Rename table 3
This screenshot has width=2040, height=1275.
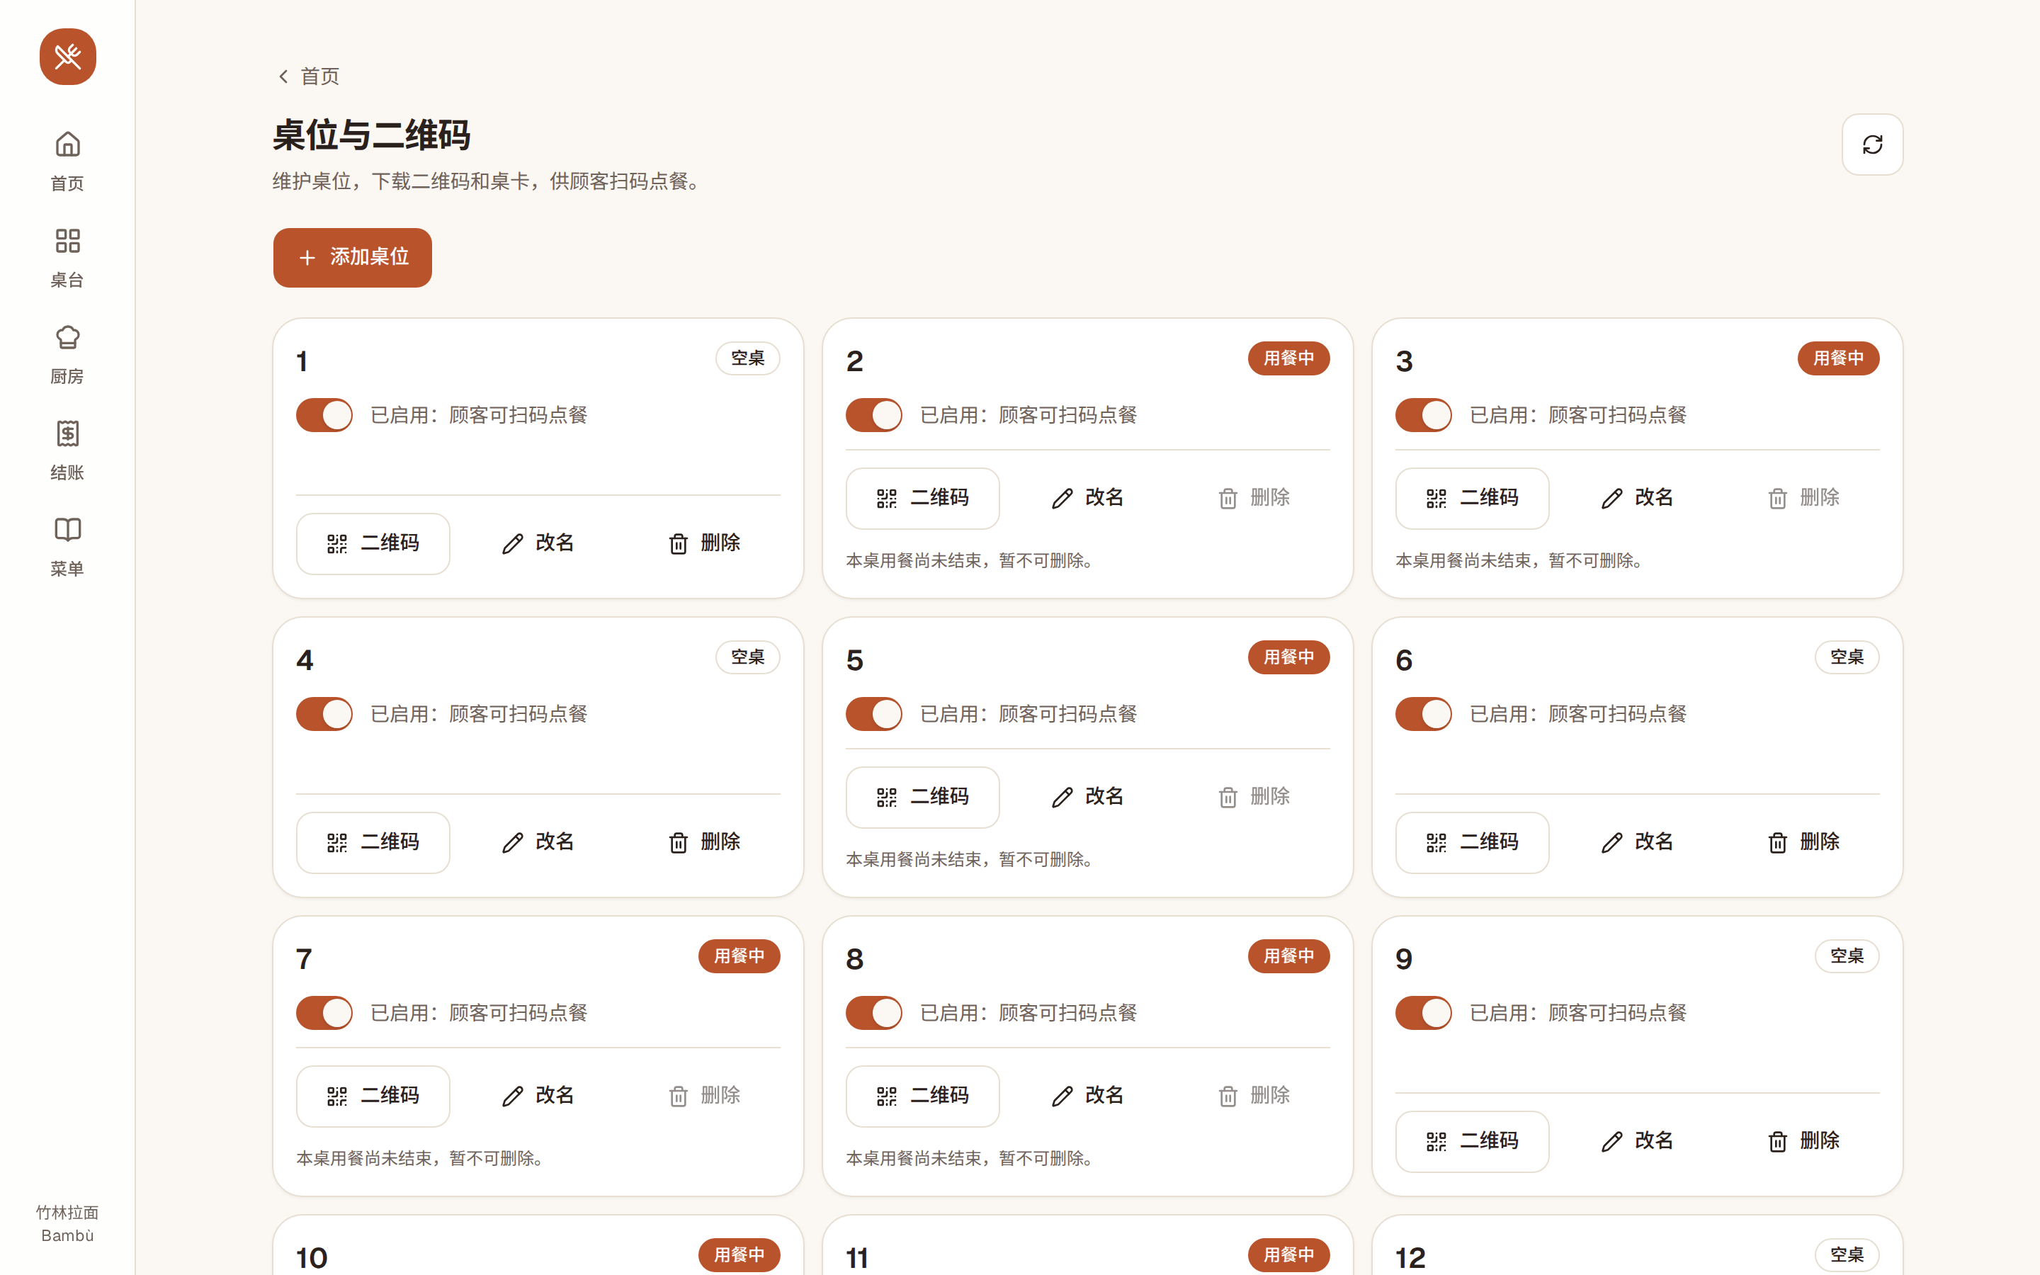(1637, 499)
